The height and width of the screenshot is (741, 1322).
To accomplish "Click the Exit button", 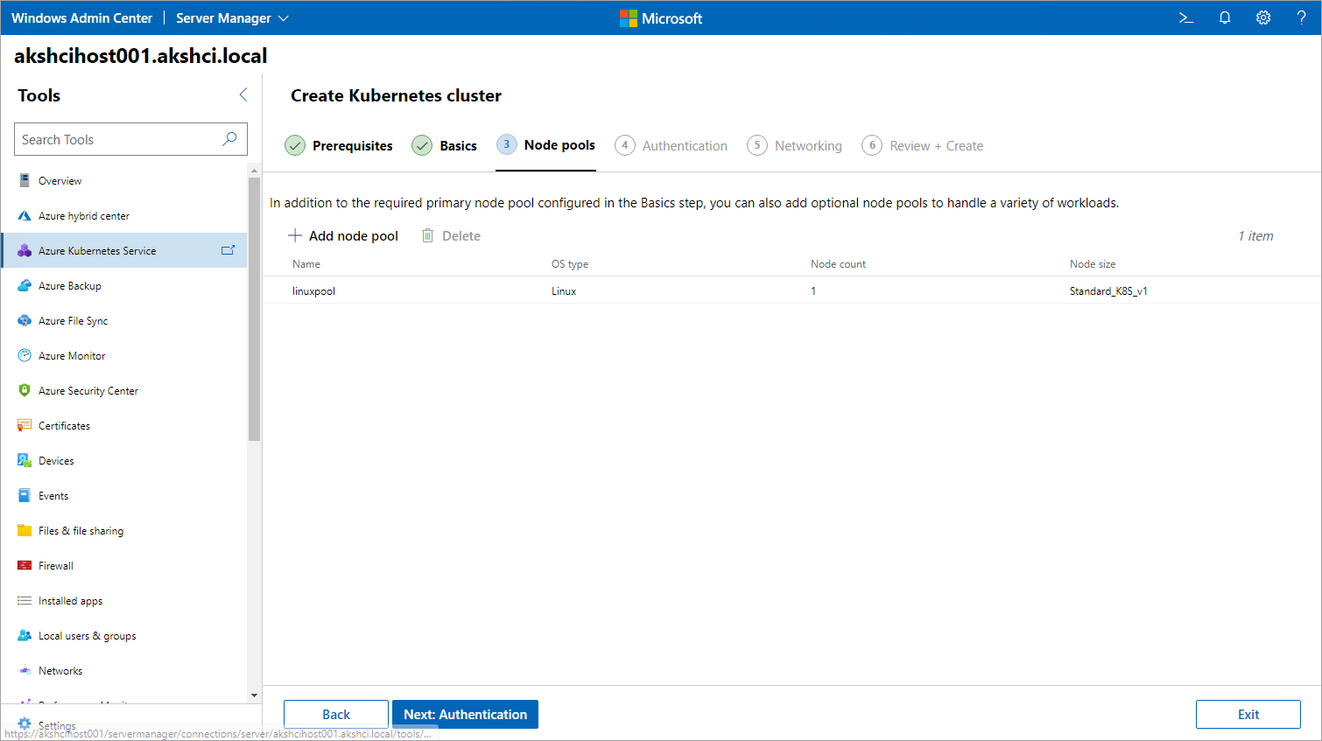I will coord(1248,715).
